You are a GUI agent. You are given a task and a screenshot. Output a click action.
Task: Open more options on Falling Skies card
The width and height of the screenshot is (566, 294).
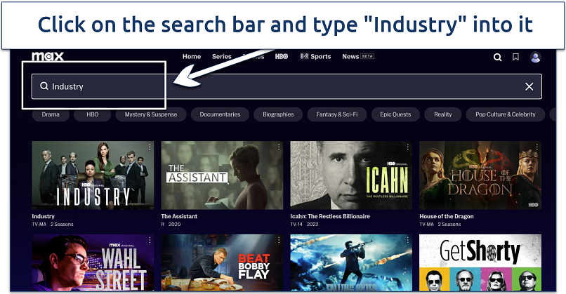(x=407, y=240)
